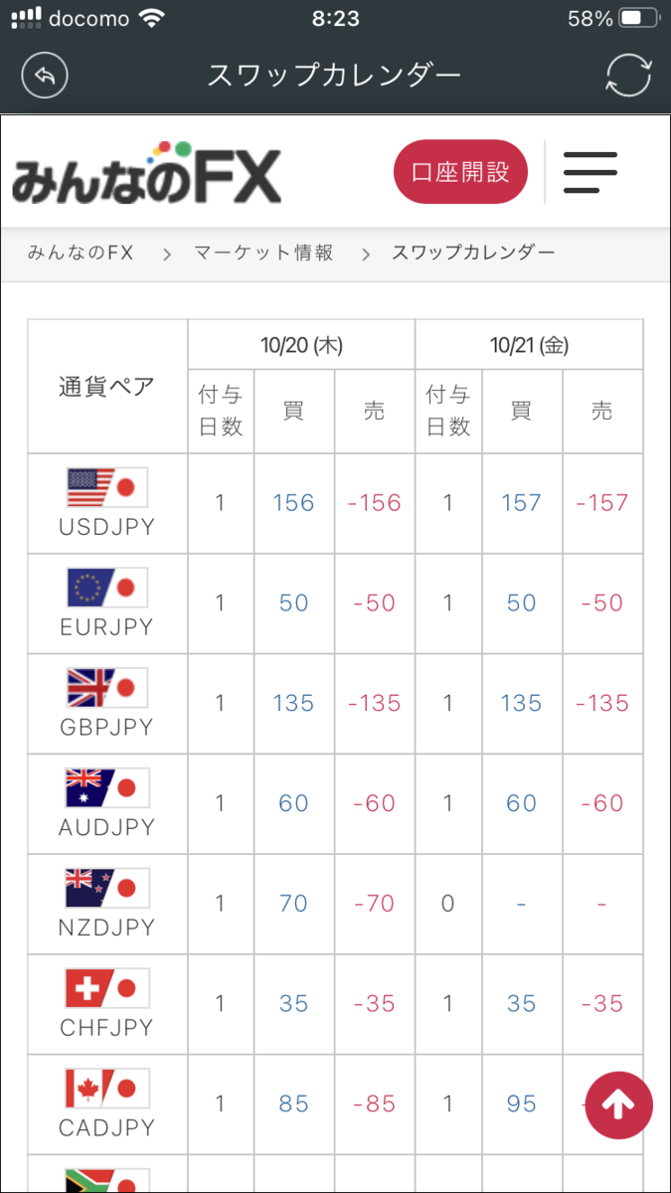Tap the battery indicator in the status bar
The width and height of the screenshot is (671, 1193).
coord(639,16)
